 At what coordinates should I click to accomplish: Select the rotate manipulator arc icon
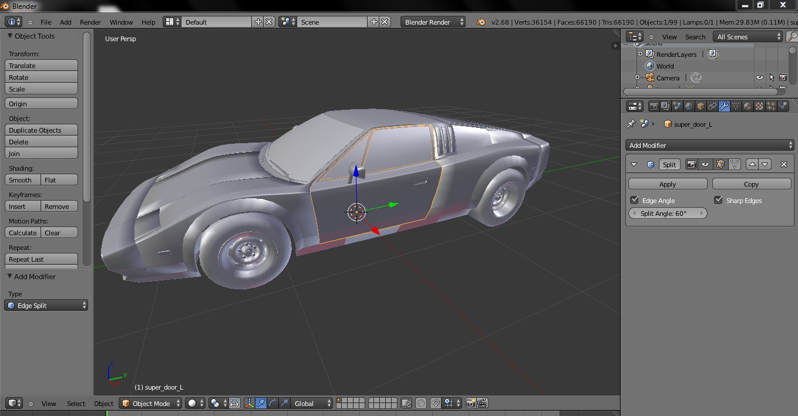272,403
